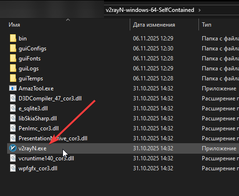This screenshot has height=196, width=239.
Task: Click the AmazTool.exe application icon
Action: point(13,88)
